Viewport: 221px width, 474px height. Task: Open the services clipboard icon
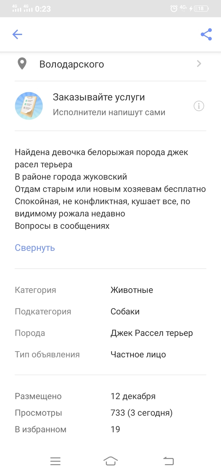point(29,106)
